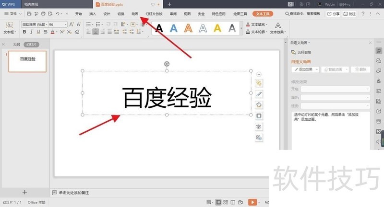Click the settings sliders icon in right sidebar
This screenshot has height=207, width=384.
379,91
